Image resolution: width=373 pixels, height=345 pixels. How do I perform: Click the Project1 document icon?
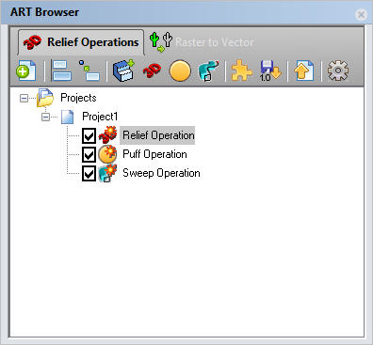(x=68, y=117)
